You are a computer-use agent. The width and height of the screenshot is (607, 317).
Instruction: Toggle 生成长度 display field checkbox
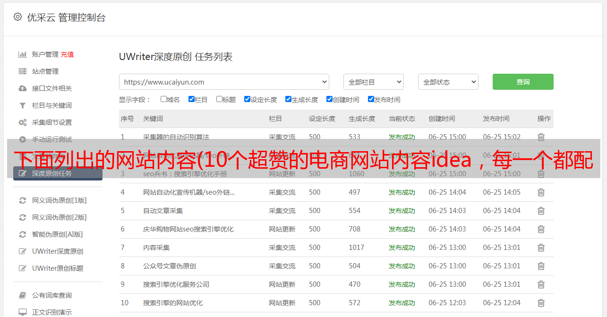click(x=288, y=99)
